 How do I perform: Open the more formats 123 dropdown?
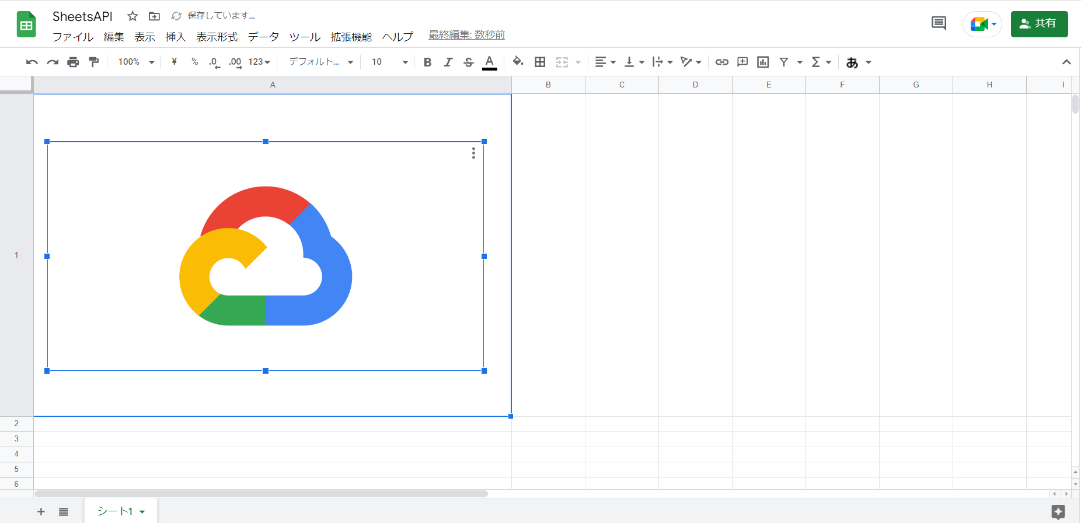(x=259, y=62)
